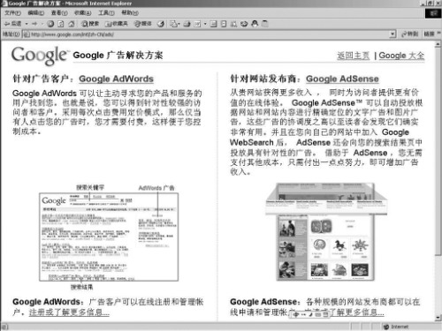Click the Refresh page icon
Screen dimensions: 442x331
click(61, 24)
